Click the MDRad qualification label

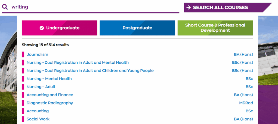pos(246,103)
